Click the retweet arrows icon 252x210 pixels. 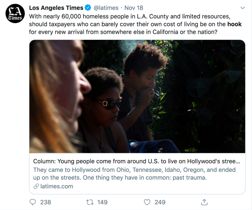click(x=90, y=202)
